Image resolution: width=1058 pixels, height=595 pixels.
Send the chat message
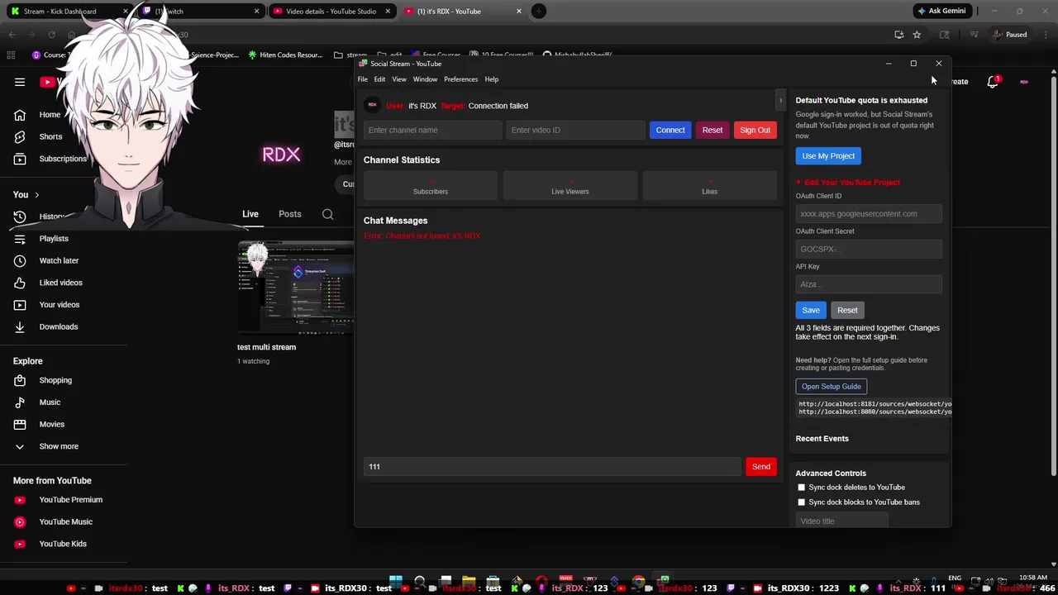pyautogui.click(x=761, y=467)
